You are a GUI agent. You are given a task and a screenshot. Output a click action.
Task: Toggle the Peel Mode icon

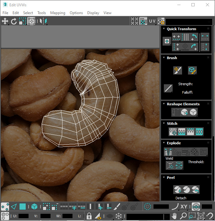click(186, 190)
